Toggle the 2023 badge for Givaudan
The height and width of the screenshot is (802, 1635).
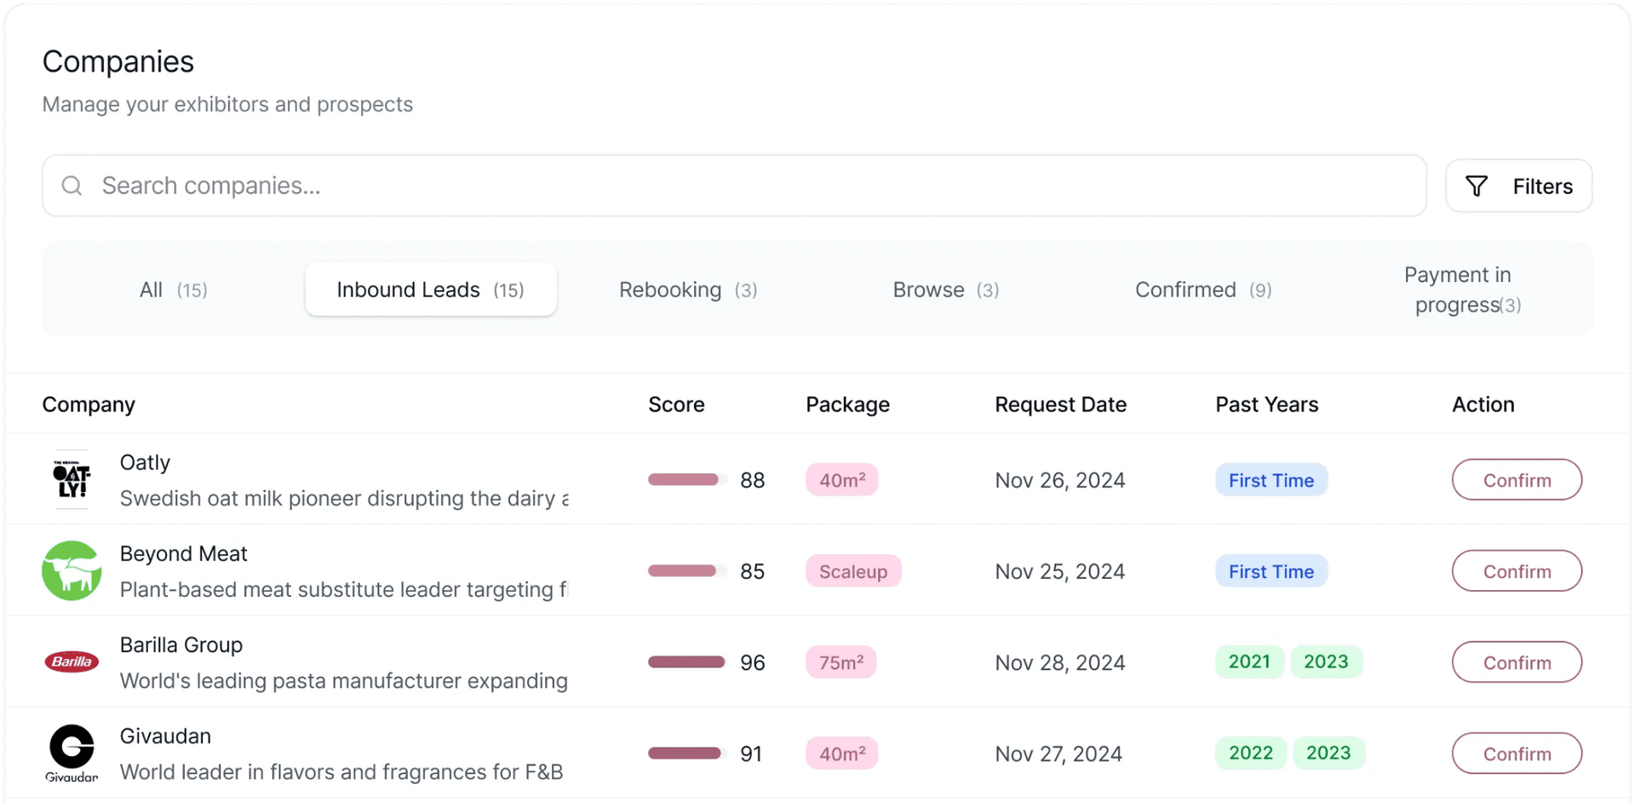click(x=1328, y=753)
